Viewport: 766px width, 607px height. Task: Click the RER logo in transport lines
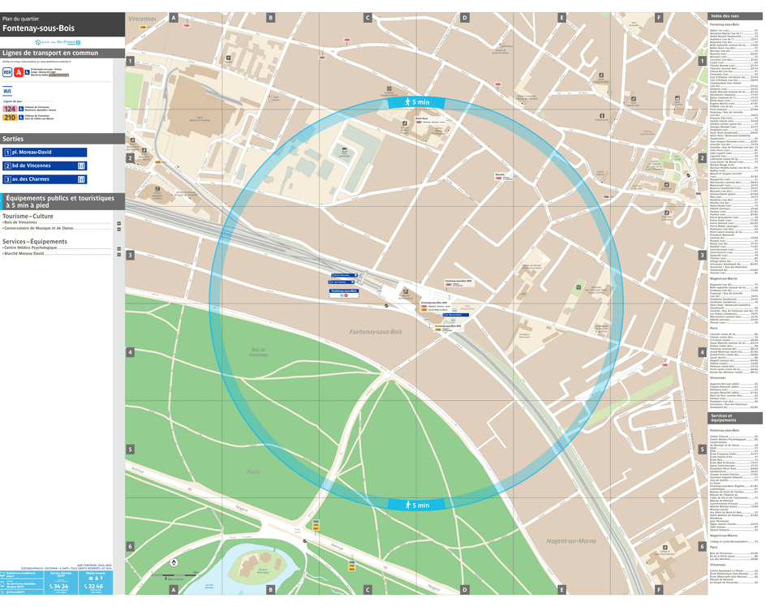pyautogui.click(x=7, y=72)
